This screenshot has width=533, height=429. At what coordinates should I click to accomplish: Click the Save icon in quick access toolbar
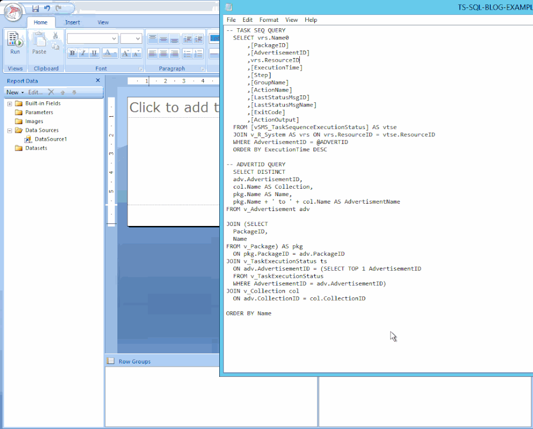pyautogui.click(x=35, y=9)
